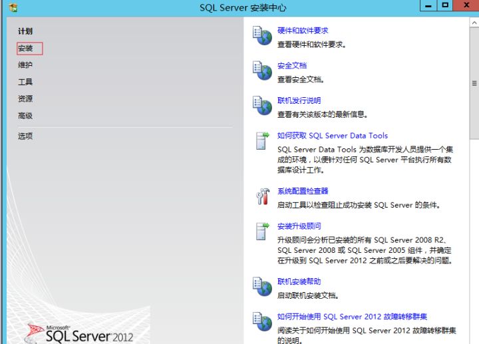479x344 pixels.
Task: Click the vertical scrollbar thumb
Action: (474, 83)
